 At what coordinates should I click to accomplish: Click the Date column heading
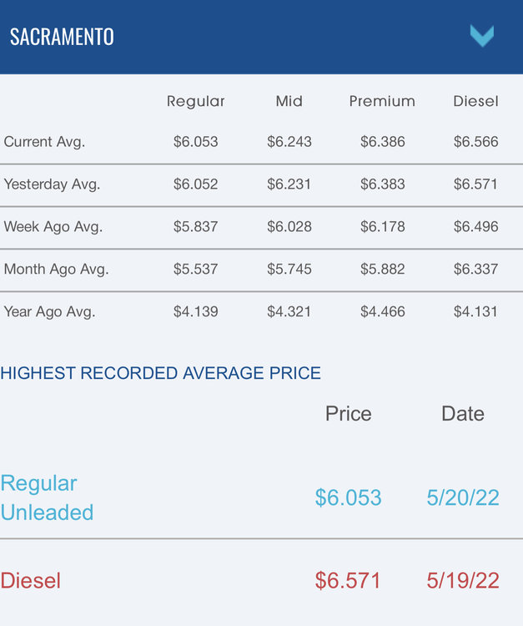coord(462,414)
